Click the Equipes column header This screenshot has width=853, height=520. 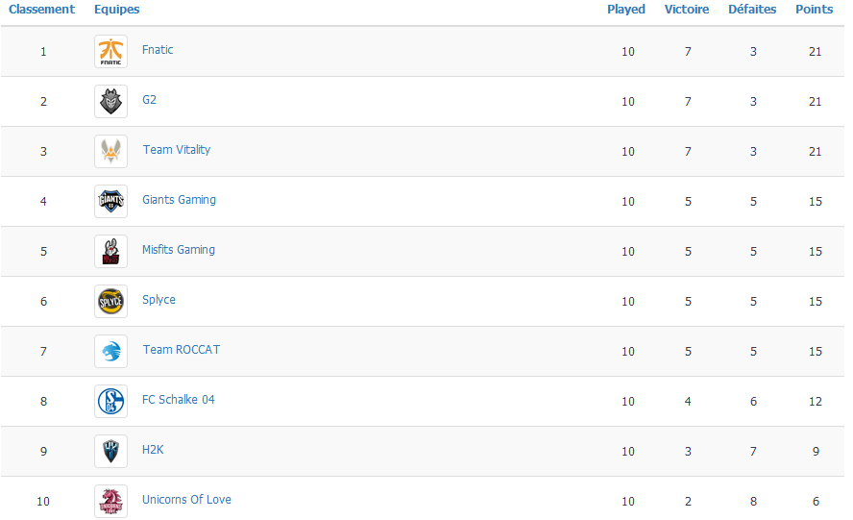117,10
